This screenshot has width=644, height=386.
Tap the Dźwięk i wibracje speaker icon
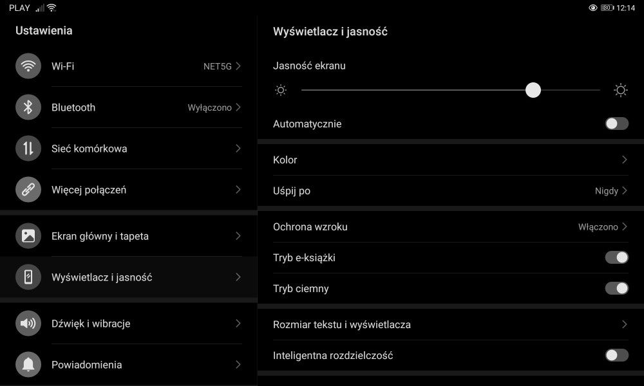tap(28, 323)
